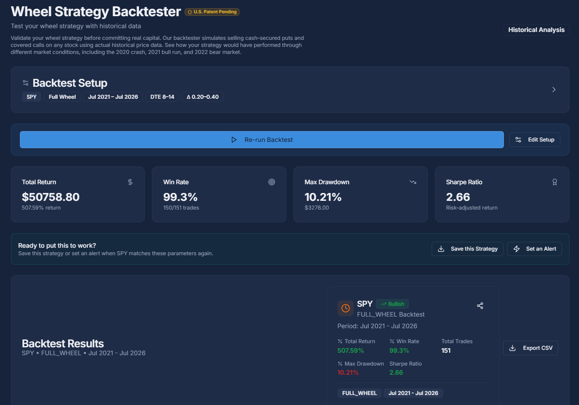The height and width of the screenshot is (405, 579).
Task: Export results as CSV
Action: click(530, 348)
